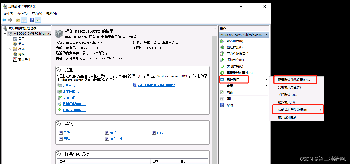Open the 查看 submenu in actions pane
Viewport: 350px width, 164px height.
[244, 86]
